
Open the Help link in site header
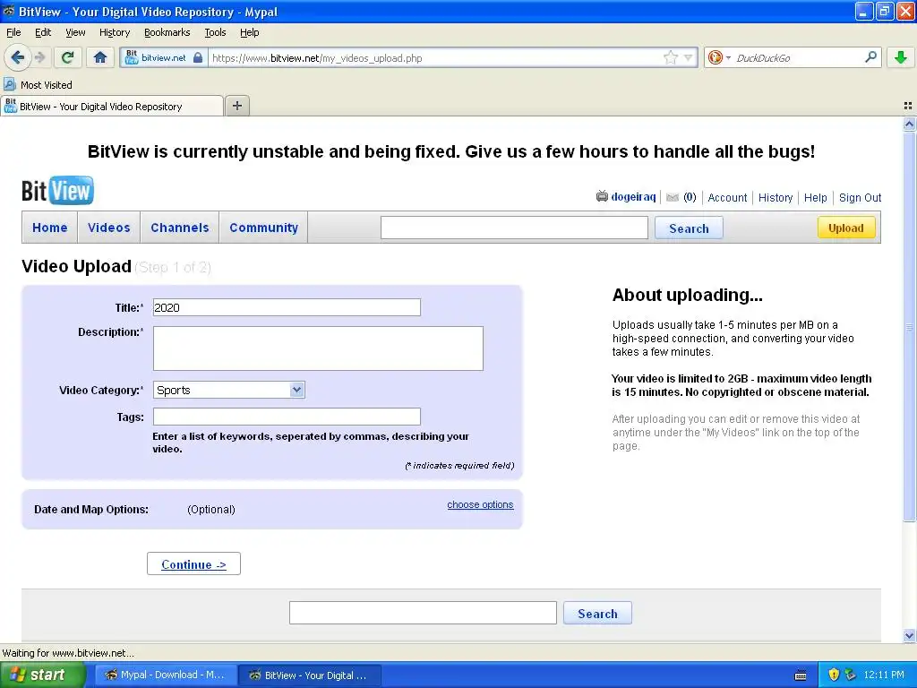pos(815,198)
